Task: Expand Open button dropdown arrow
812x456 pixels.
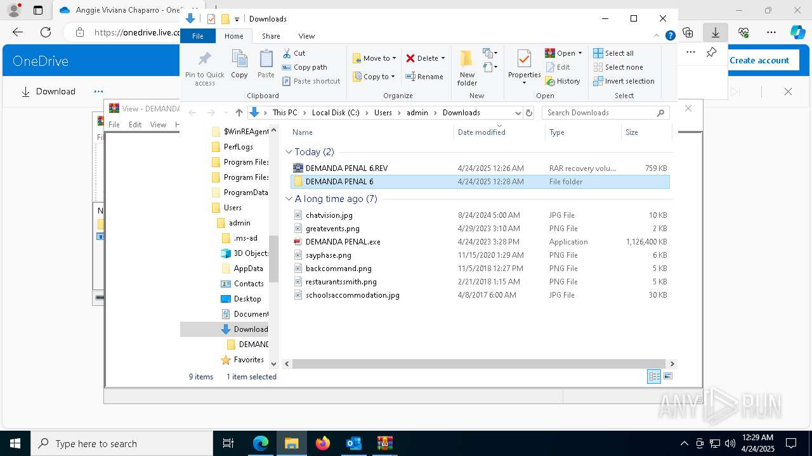Action: 580,53
